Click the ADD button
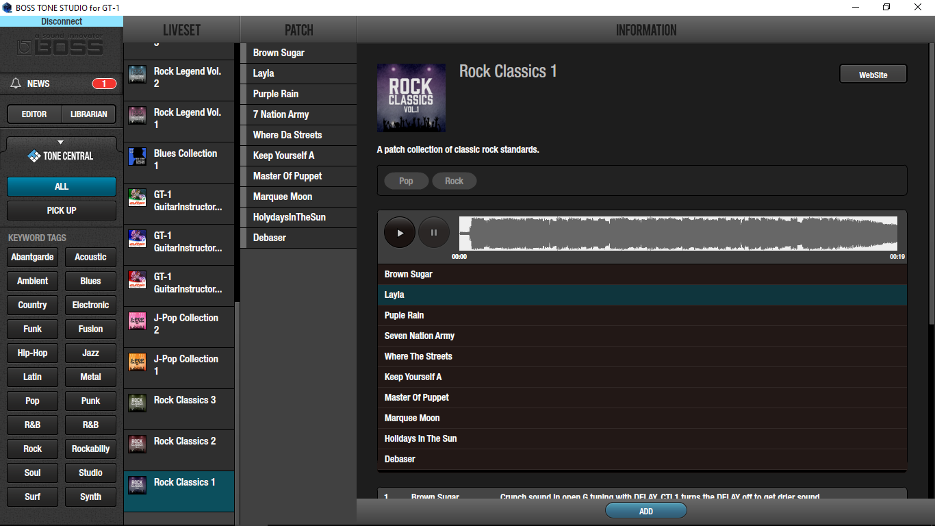935x526 pixels. (646, 511)
